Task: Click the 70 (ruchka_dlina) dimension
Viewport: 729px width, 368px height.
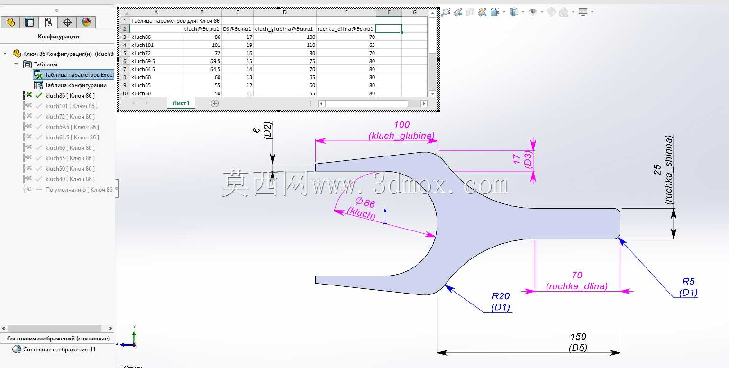Action: click(x=577, y=280)
